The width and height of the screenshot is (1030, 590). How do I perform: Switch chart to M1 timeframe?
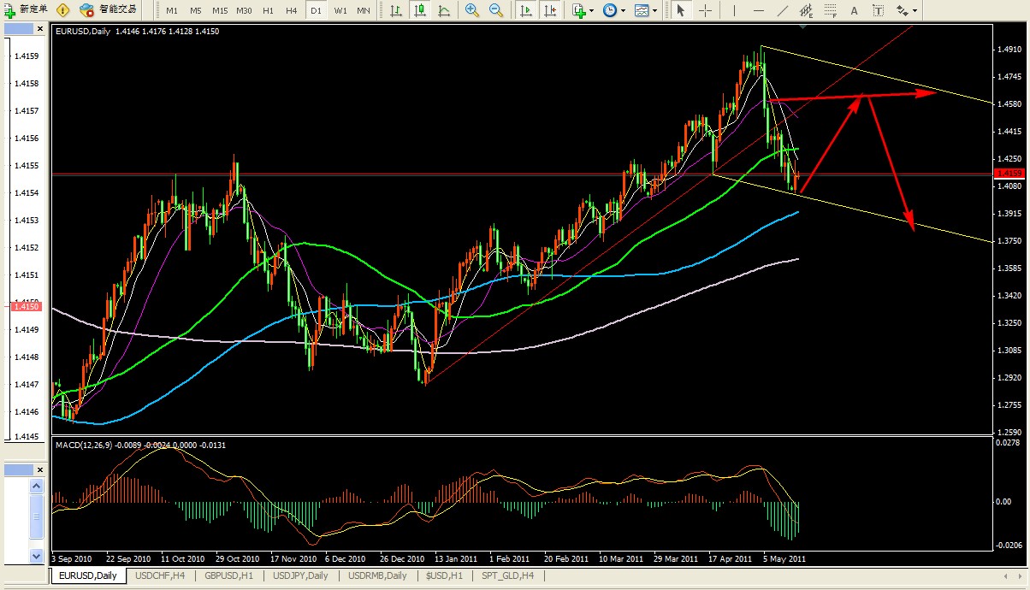172,10
